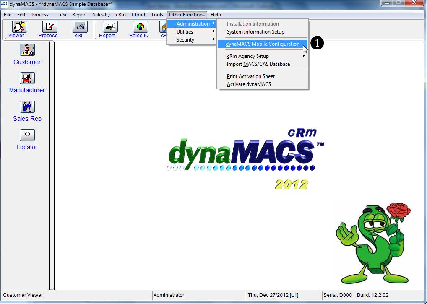This screenshot has height=304, width=427.
Task: Open the Report printer icon
Action: (110, 27)
